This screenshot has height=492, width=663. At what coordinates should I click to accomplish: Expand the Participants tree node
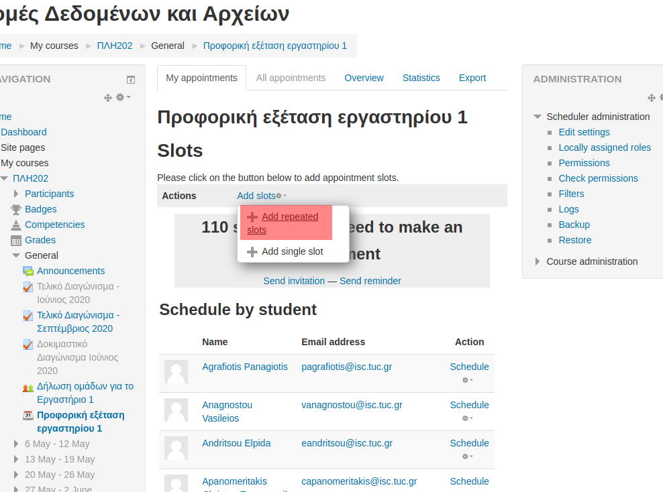point(16,194)
